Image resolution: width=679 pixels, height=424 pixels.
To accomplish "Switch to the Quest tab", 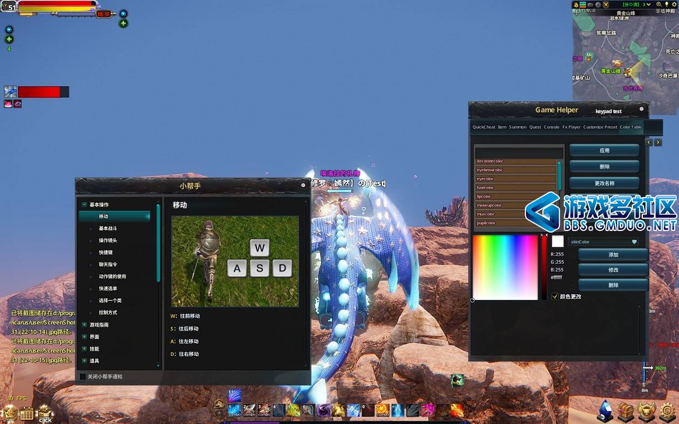I will point(535,127).
